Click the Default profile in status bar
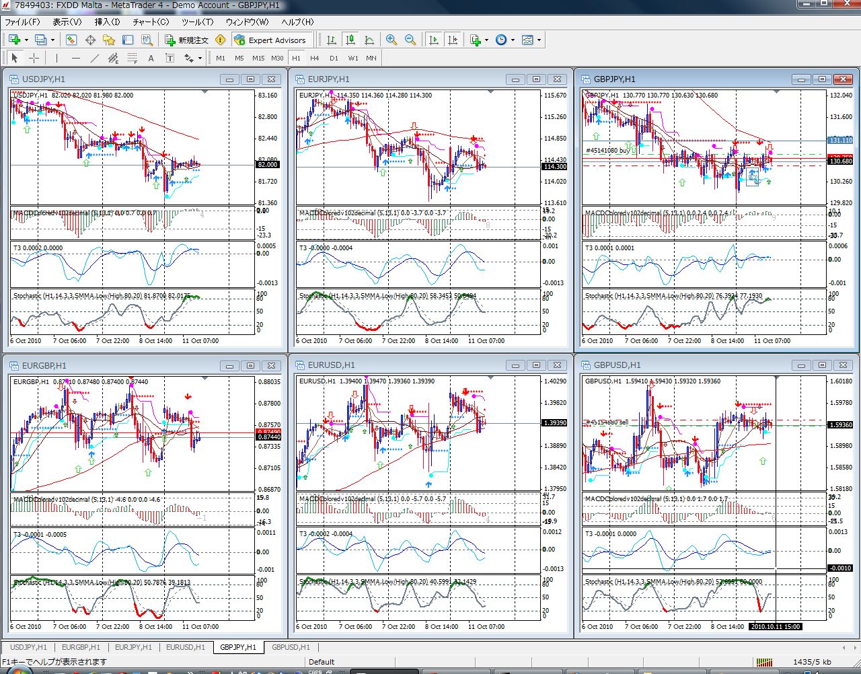 click(x=322, y=662)
